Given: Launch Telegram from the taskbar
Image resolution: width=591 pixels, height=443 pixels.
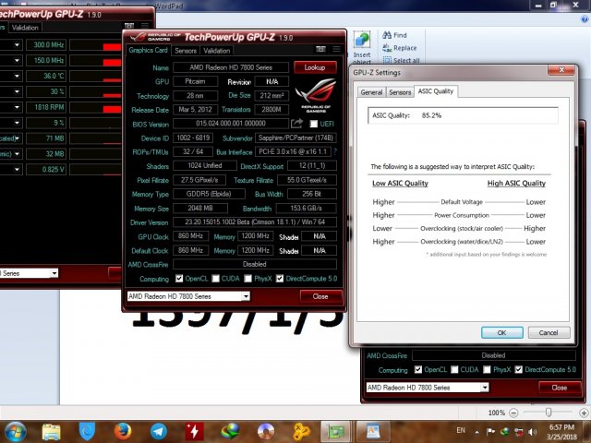Looking at the screenshot, I should tap(158, 430).
